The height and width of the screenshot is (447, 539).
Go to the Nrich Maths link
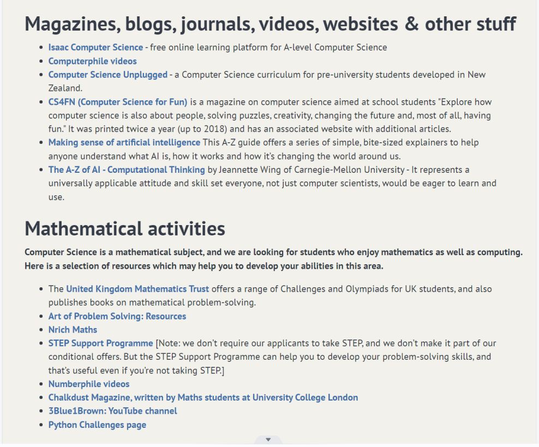click(x=73, y=330)
